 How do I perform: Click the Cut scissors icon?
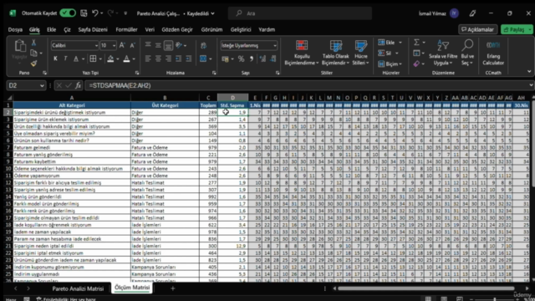[33, 43]
